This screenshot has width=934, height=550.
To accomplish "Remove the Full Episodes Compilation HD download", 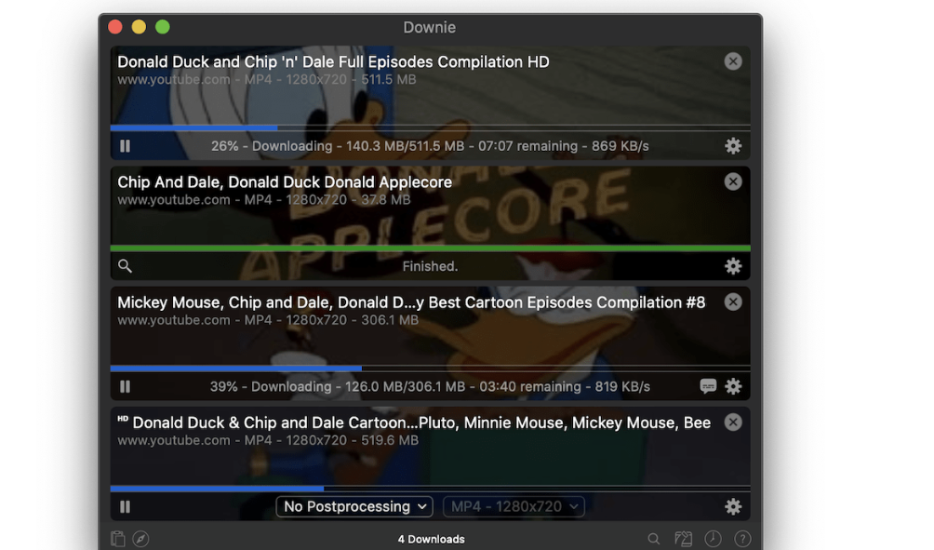I will 733,61.
